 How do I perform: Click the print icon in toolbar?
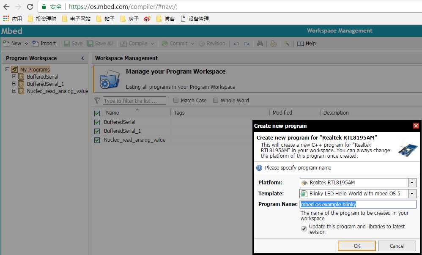(x=273, y=44)
